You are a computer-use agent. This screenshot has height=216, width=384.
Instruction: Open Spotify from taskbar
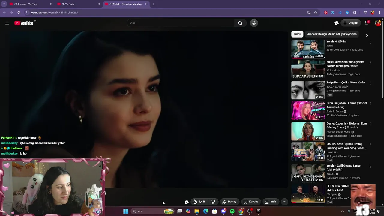point(232,211)
